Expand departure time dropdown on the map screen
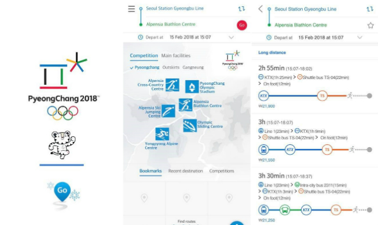378x225 pixels. 231,37
